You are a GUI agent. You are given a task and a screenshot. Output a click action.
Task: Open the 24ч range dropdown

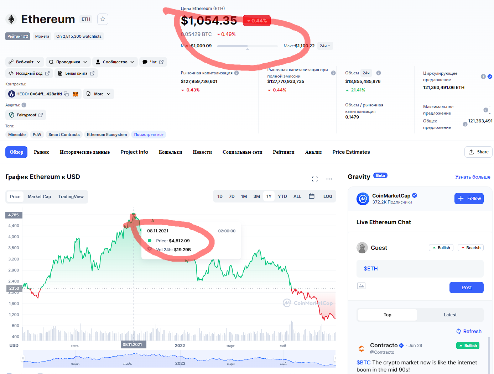325,46
